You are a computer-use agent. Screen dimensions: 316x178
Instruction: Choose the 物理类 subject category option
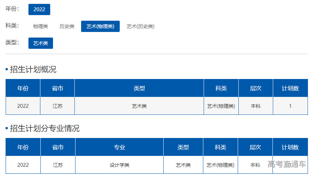[40, 26]
